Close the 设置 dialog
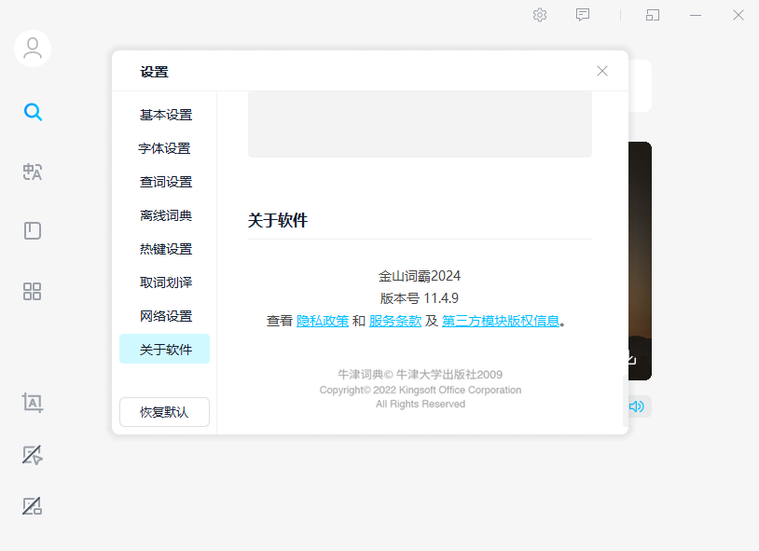This screenshot has height=551, width=759. pyautogui.click(x=601, y=71)
